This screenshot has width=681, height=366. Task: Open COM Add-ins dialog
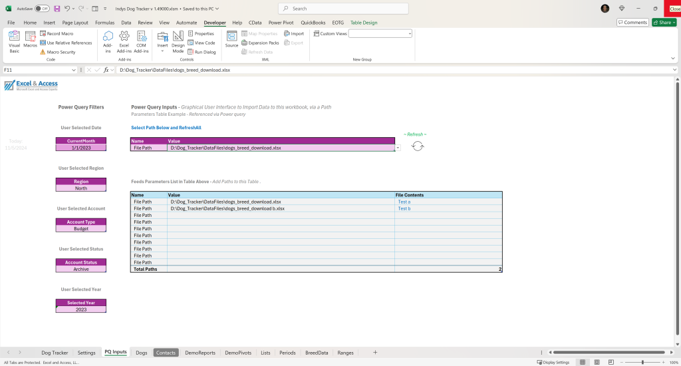(141, 42)
